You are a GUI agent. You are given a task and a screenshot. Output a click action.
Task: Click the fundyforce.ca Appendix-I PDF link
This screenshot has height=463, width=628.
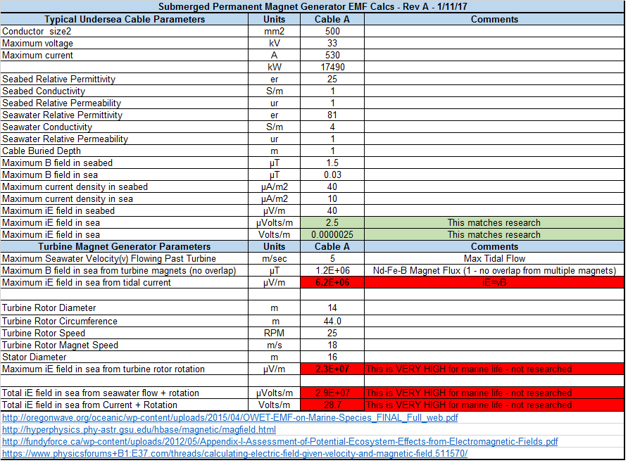click(280, 441)
